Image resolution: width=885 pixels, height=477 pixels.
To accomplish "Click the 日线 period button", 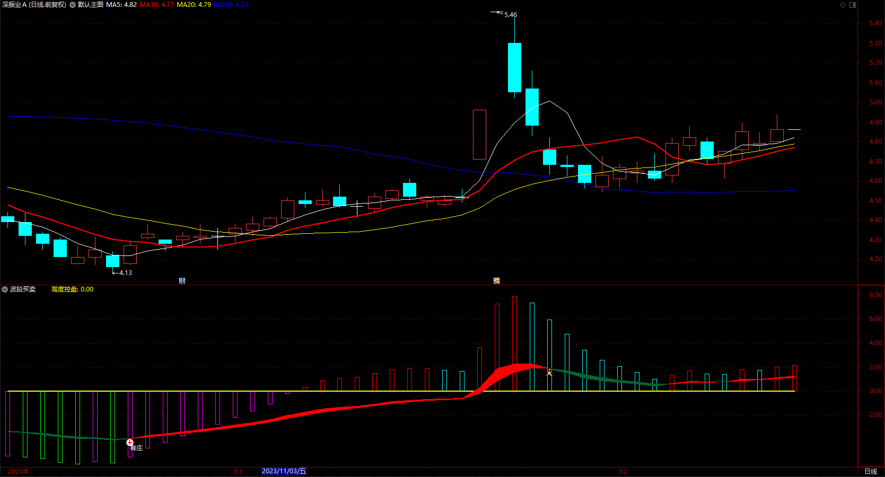I will pos(871,472).
